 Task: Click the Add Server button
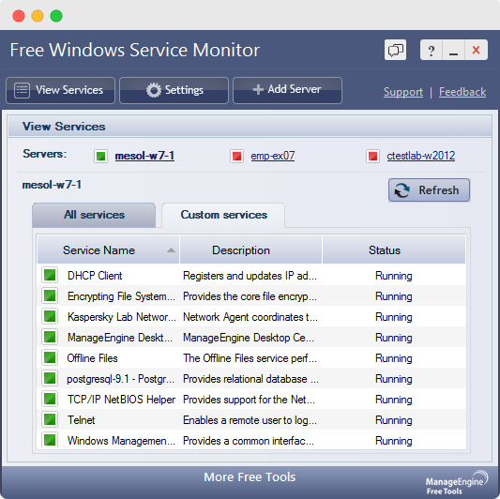(287, 90)
